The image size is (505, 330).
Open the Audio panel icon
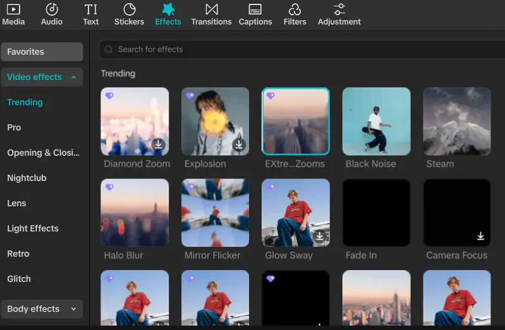[x=52, y=9]
